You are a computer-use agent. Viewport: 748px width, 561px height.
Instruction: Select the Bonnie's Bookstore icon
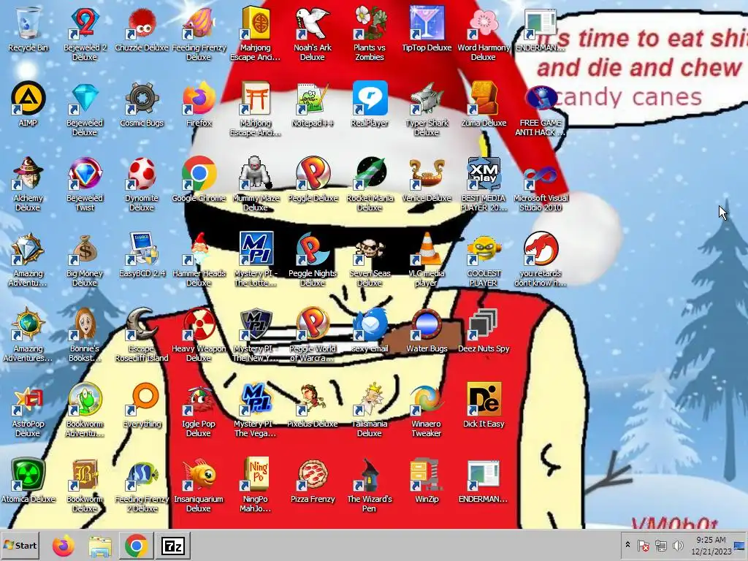[x=85, y=335]
